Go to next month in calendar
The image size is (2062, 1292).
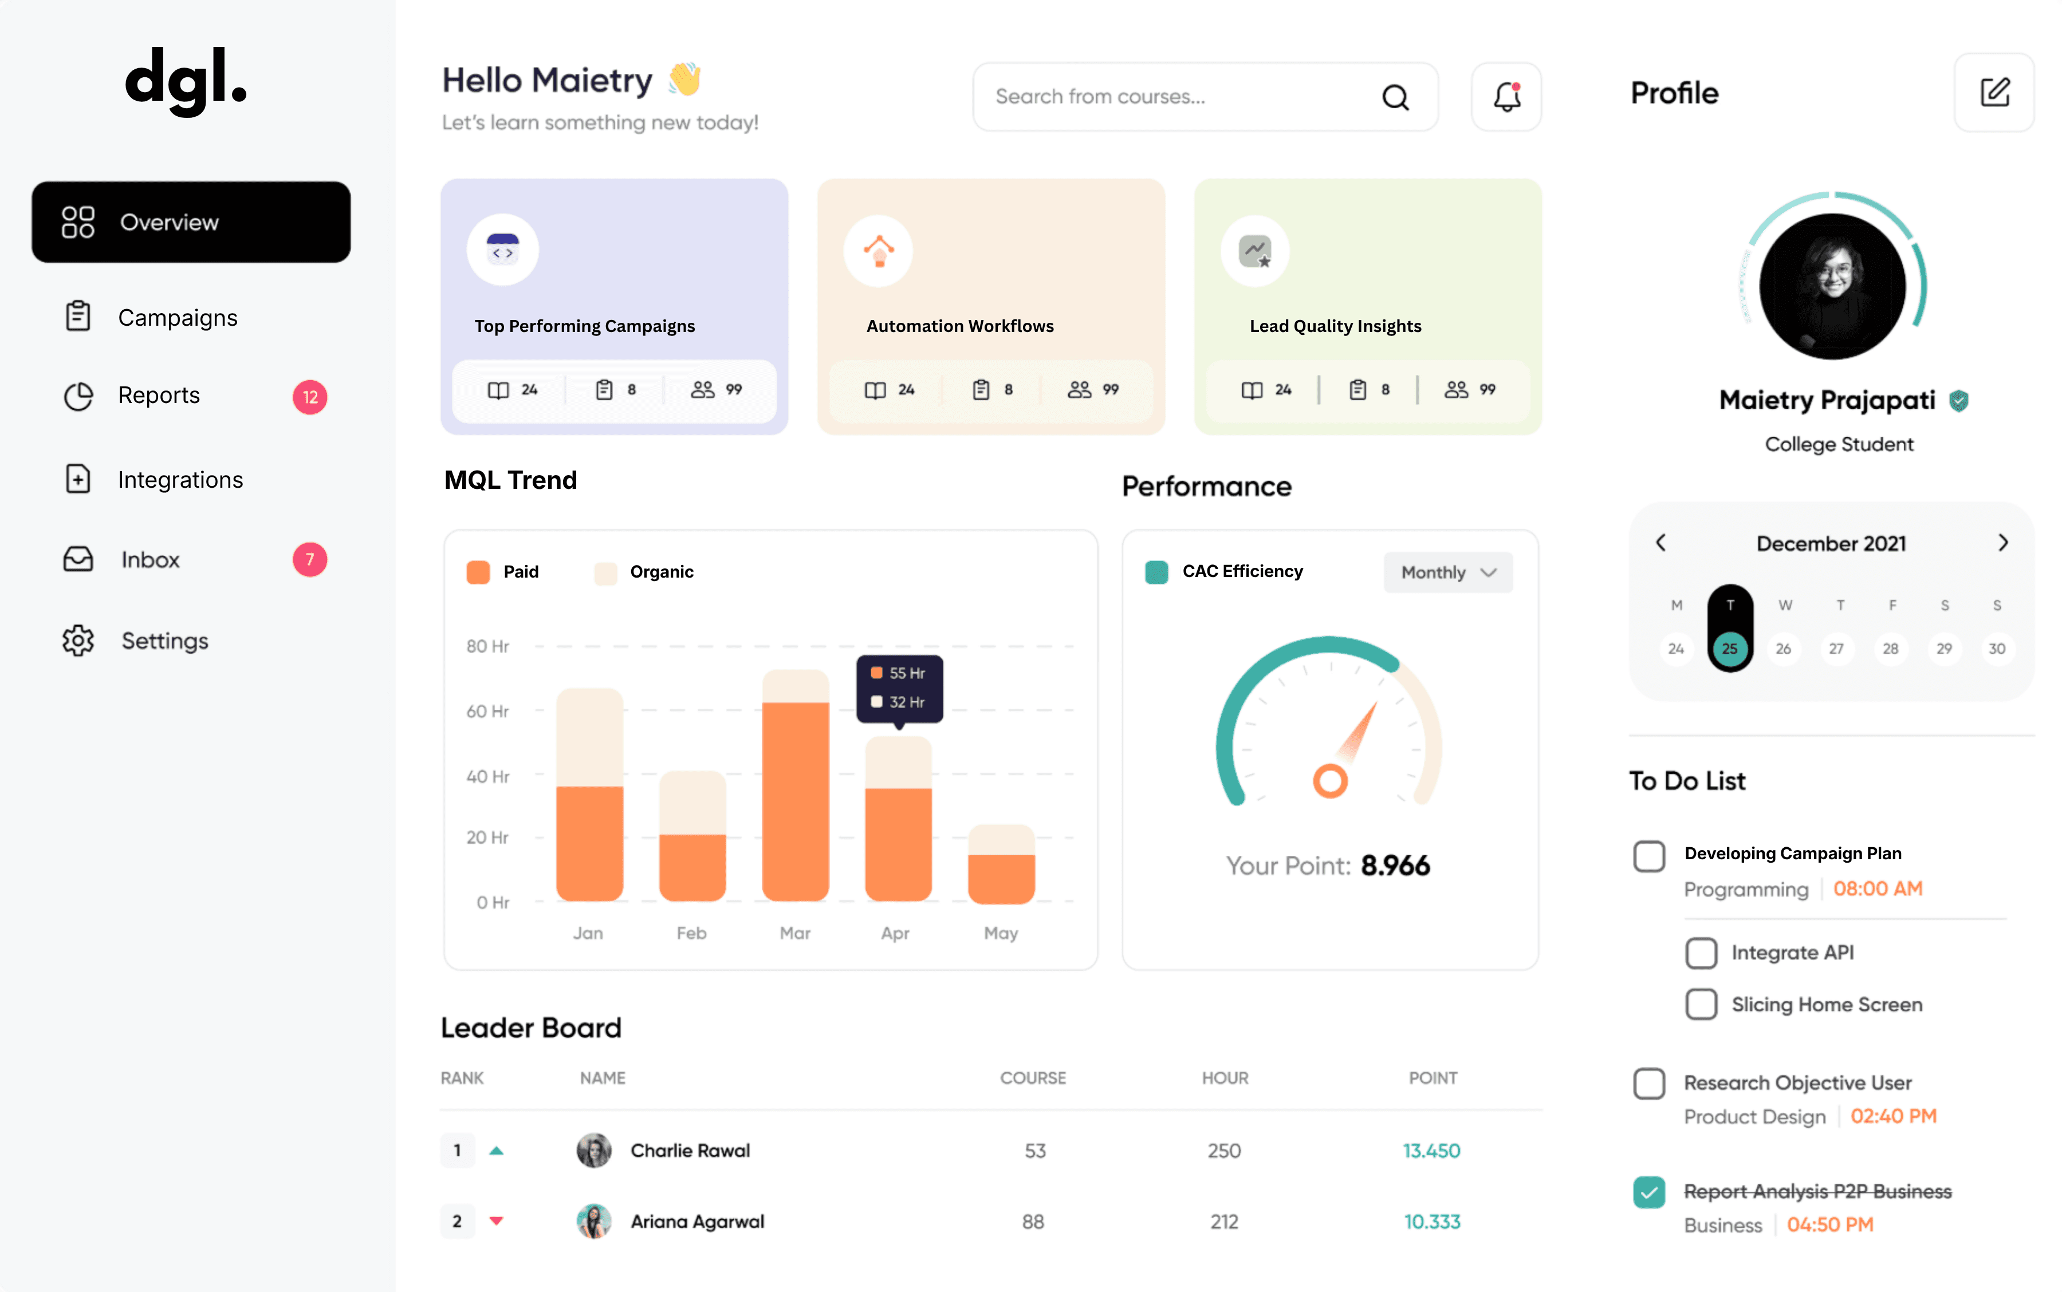[2003, 543]
